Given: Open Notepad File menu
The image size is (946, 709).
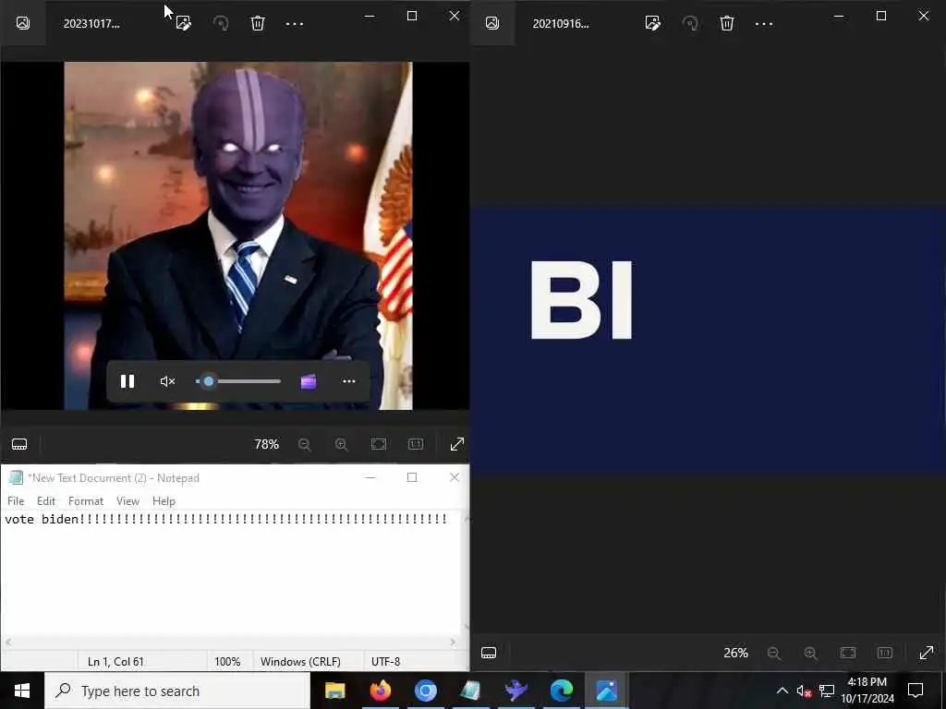Looking at the screenshot, I should pyautogui.click(x=16, y=501).
